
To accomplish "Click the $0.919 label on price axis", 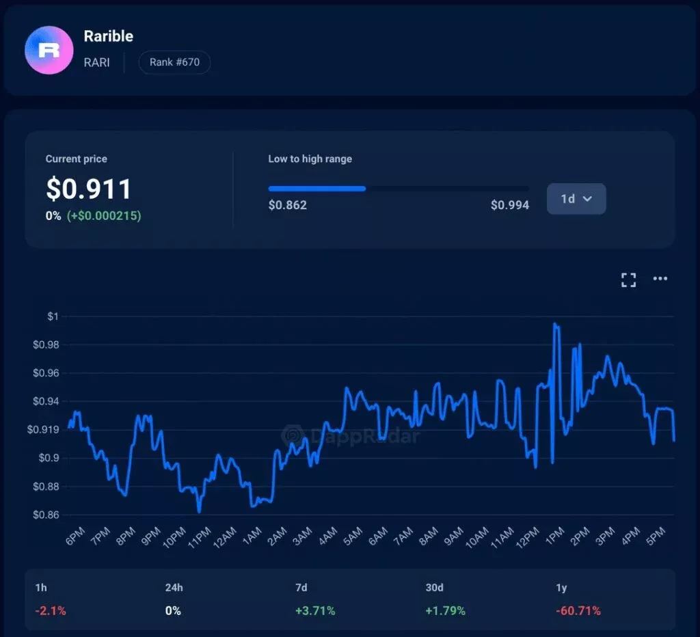I will pos(43,430).
